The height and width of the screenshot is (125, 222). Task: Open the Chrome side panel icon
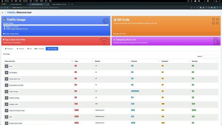214,8
